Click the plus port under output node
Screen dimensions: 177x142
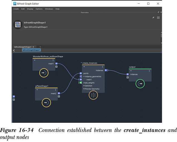point(128,77)
